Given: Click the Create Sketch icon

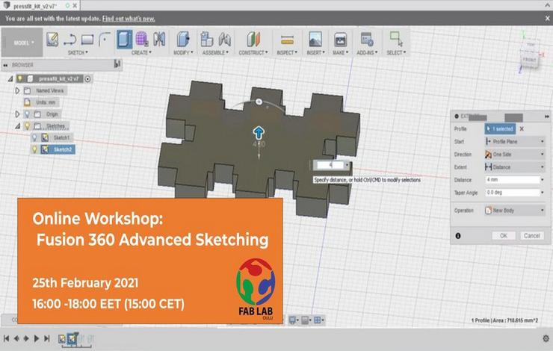Looking at the screenshot, I should pos(52,39).
